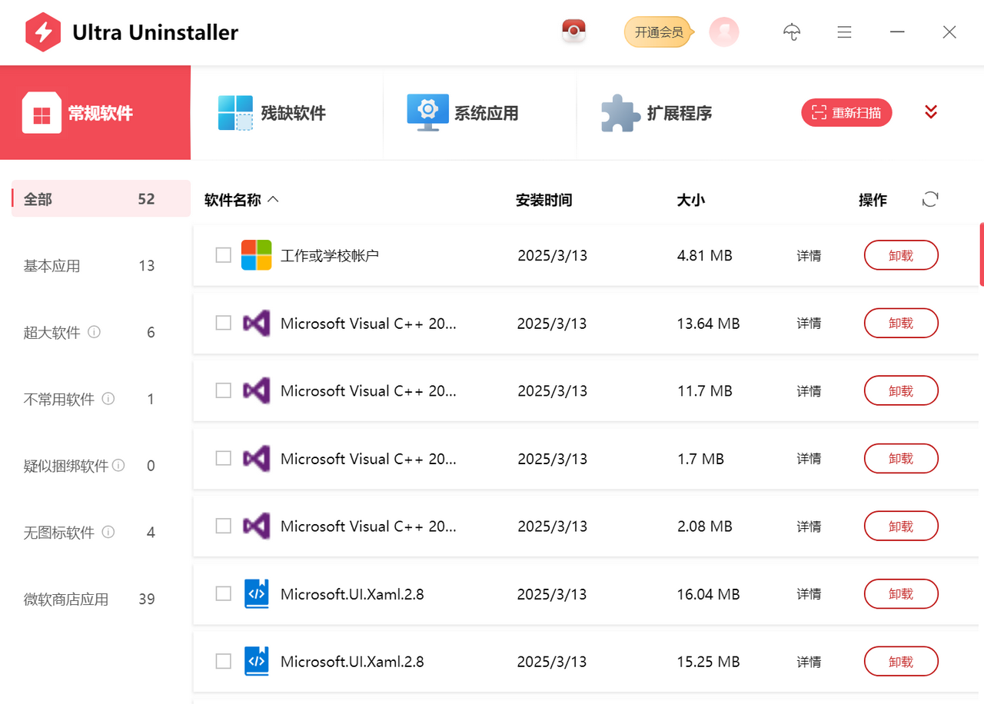The width and height of the screenshot is (984, 704).
Task: Check the Microsoft.UI.Xaml.2.8 checkbox
Action: click(223, 593)
